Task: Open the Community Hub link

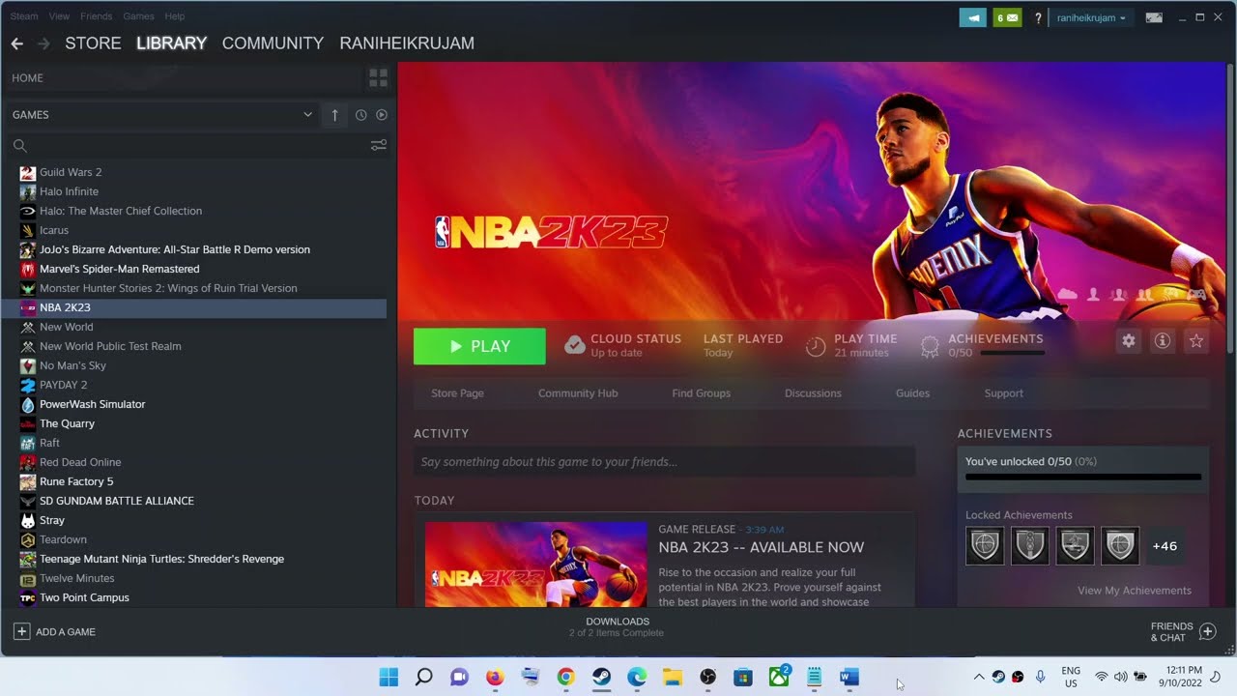Action: (578, 393)
